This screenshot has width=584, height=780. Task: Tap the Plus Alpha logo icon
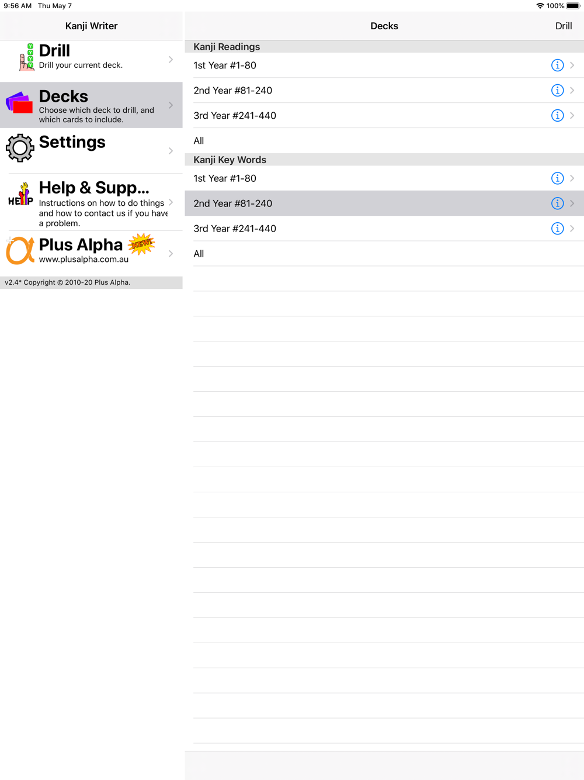coord(20,250)
